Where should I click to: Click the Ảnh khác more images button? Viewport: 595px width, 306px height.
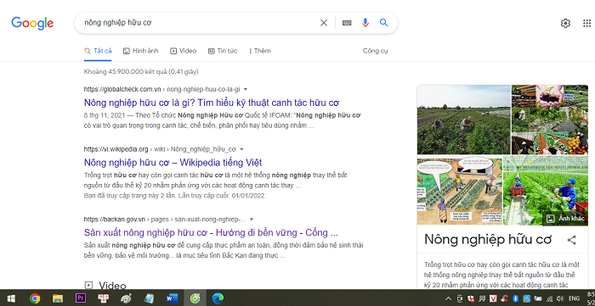(566, 219)
